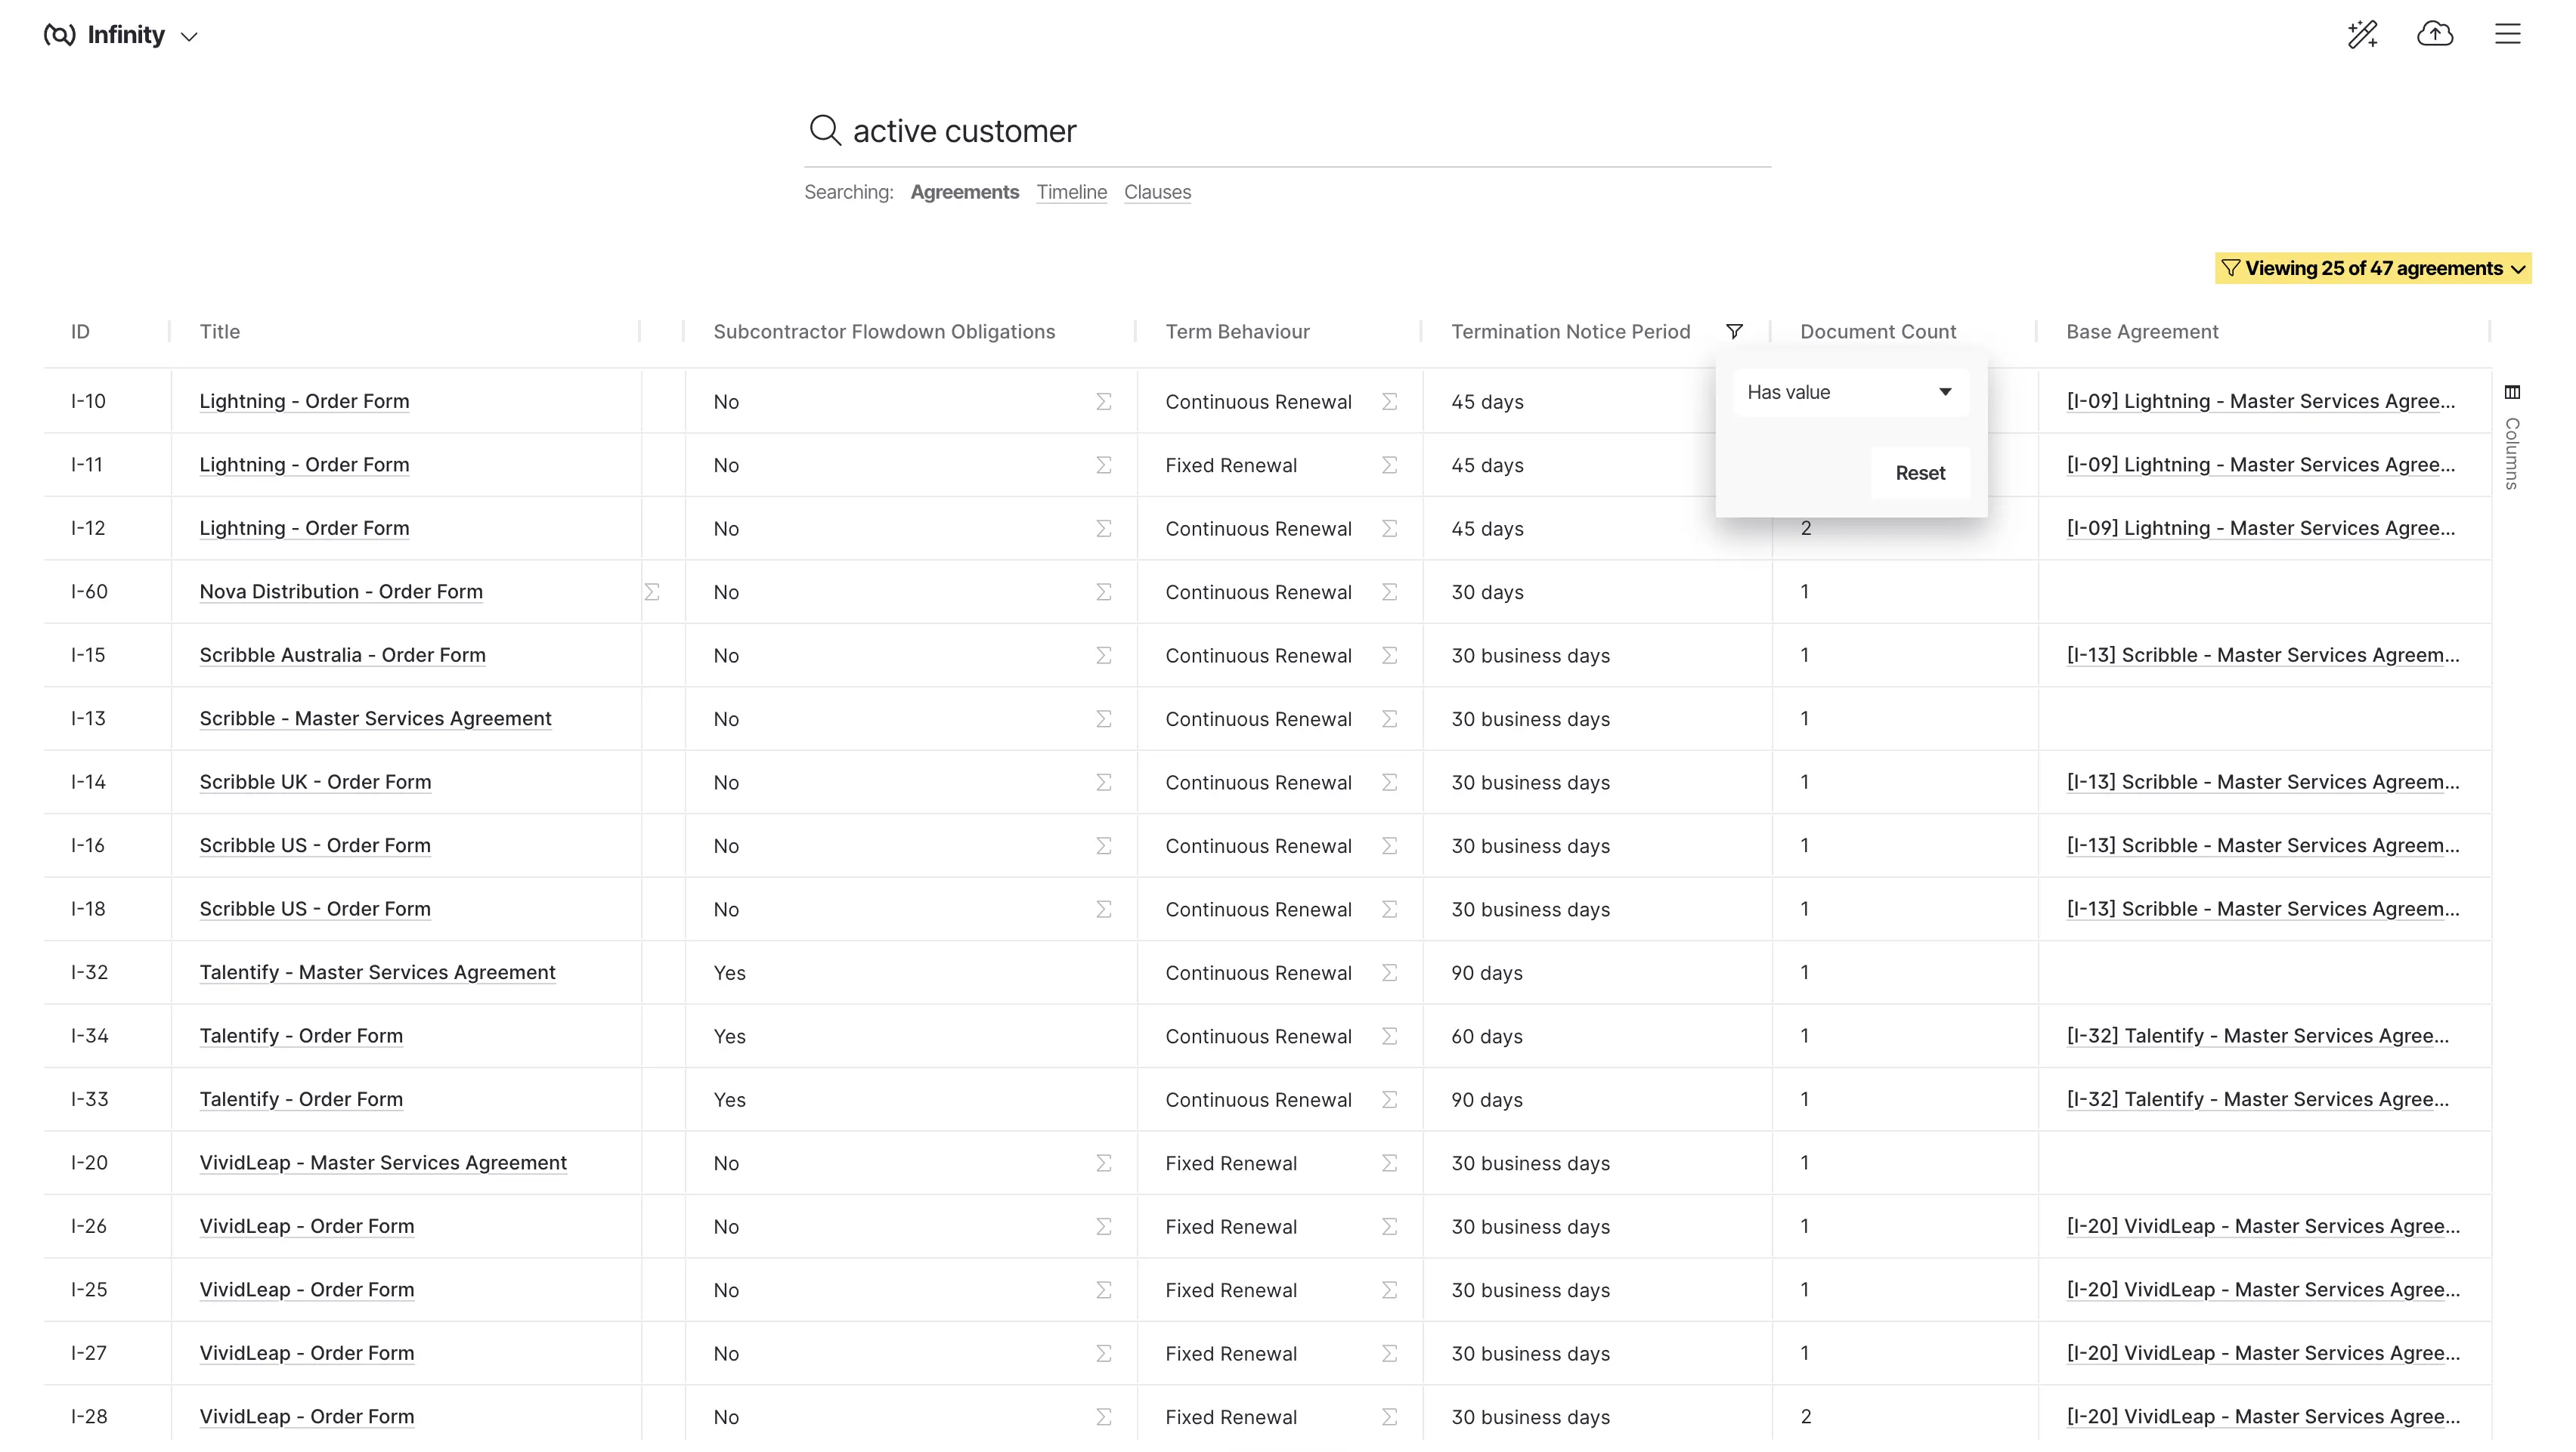
Task: Click sigma icon in I-60 Term Behaviour cell
Action: tap(1389, 592)
